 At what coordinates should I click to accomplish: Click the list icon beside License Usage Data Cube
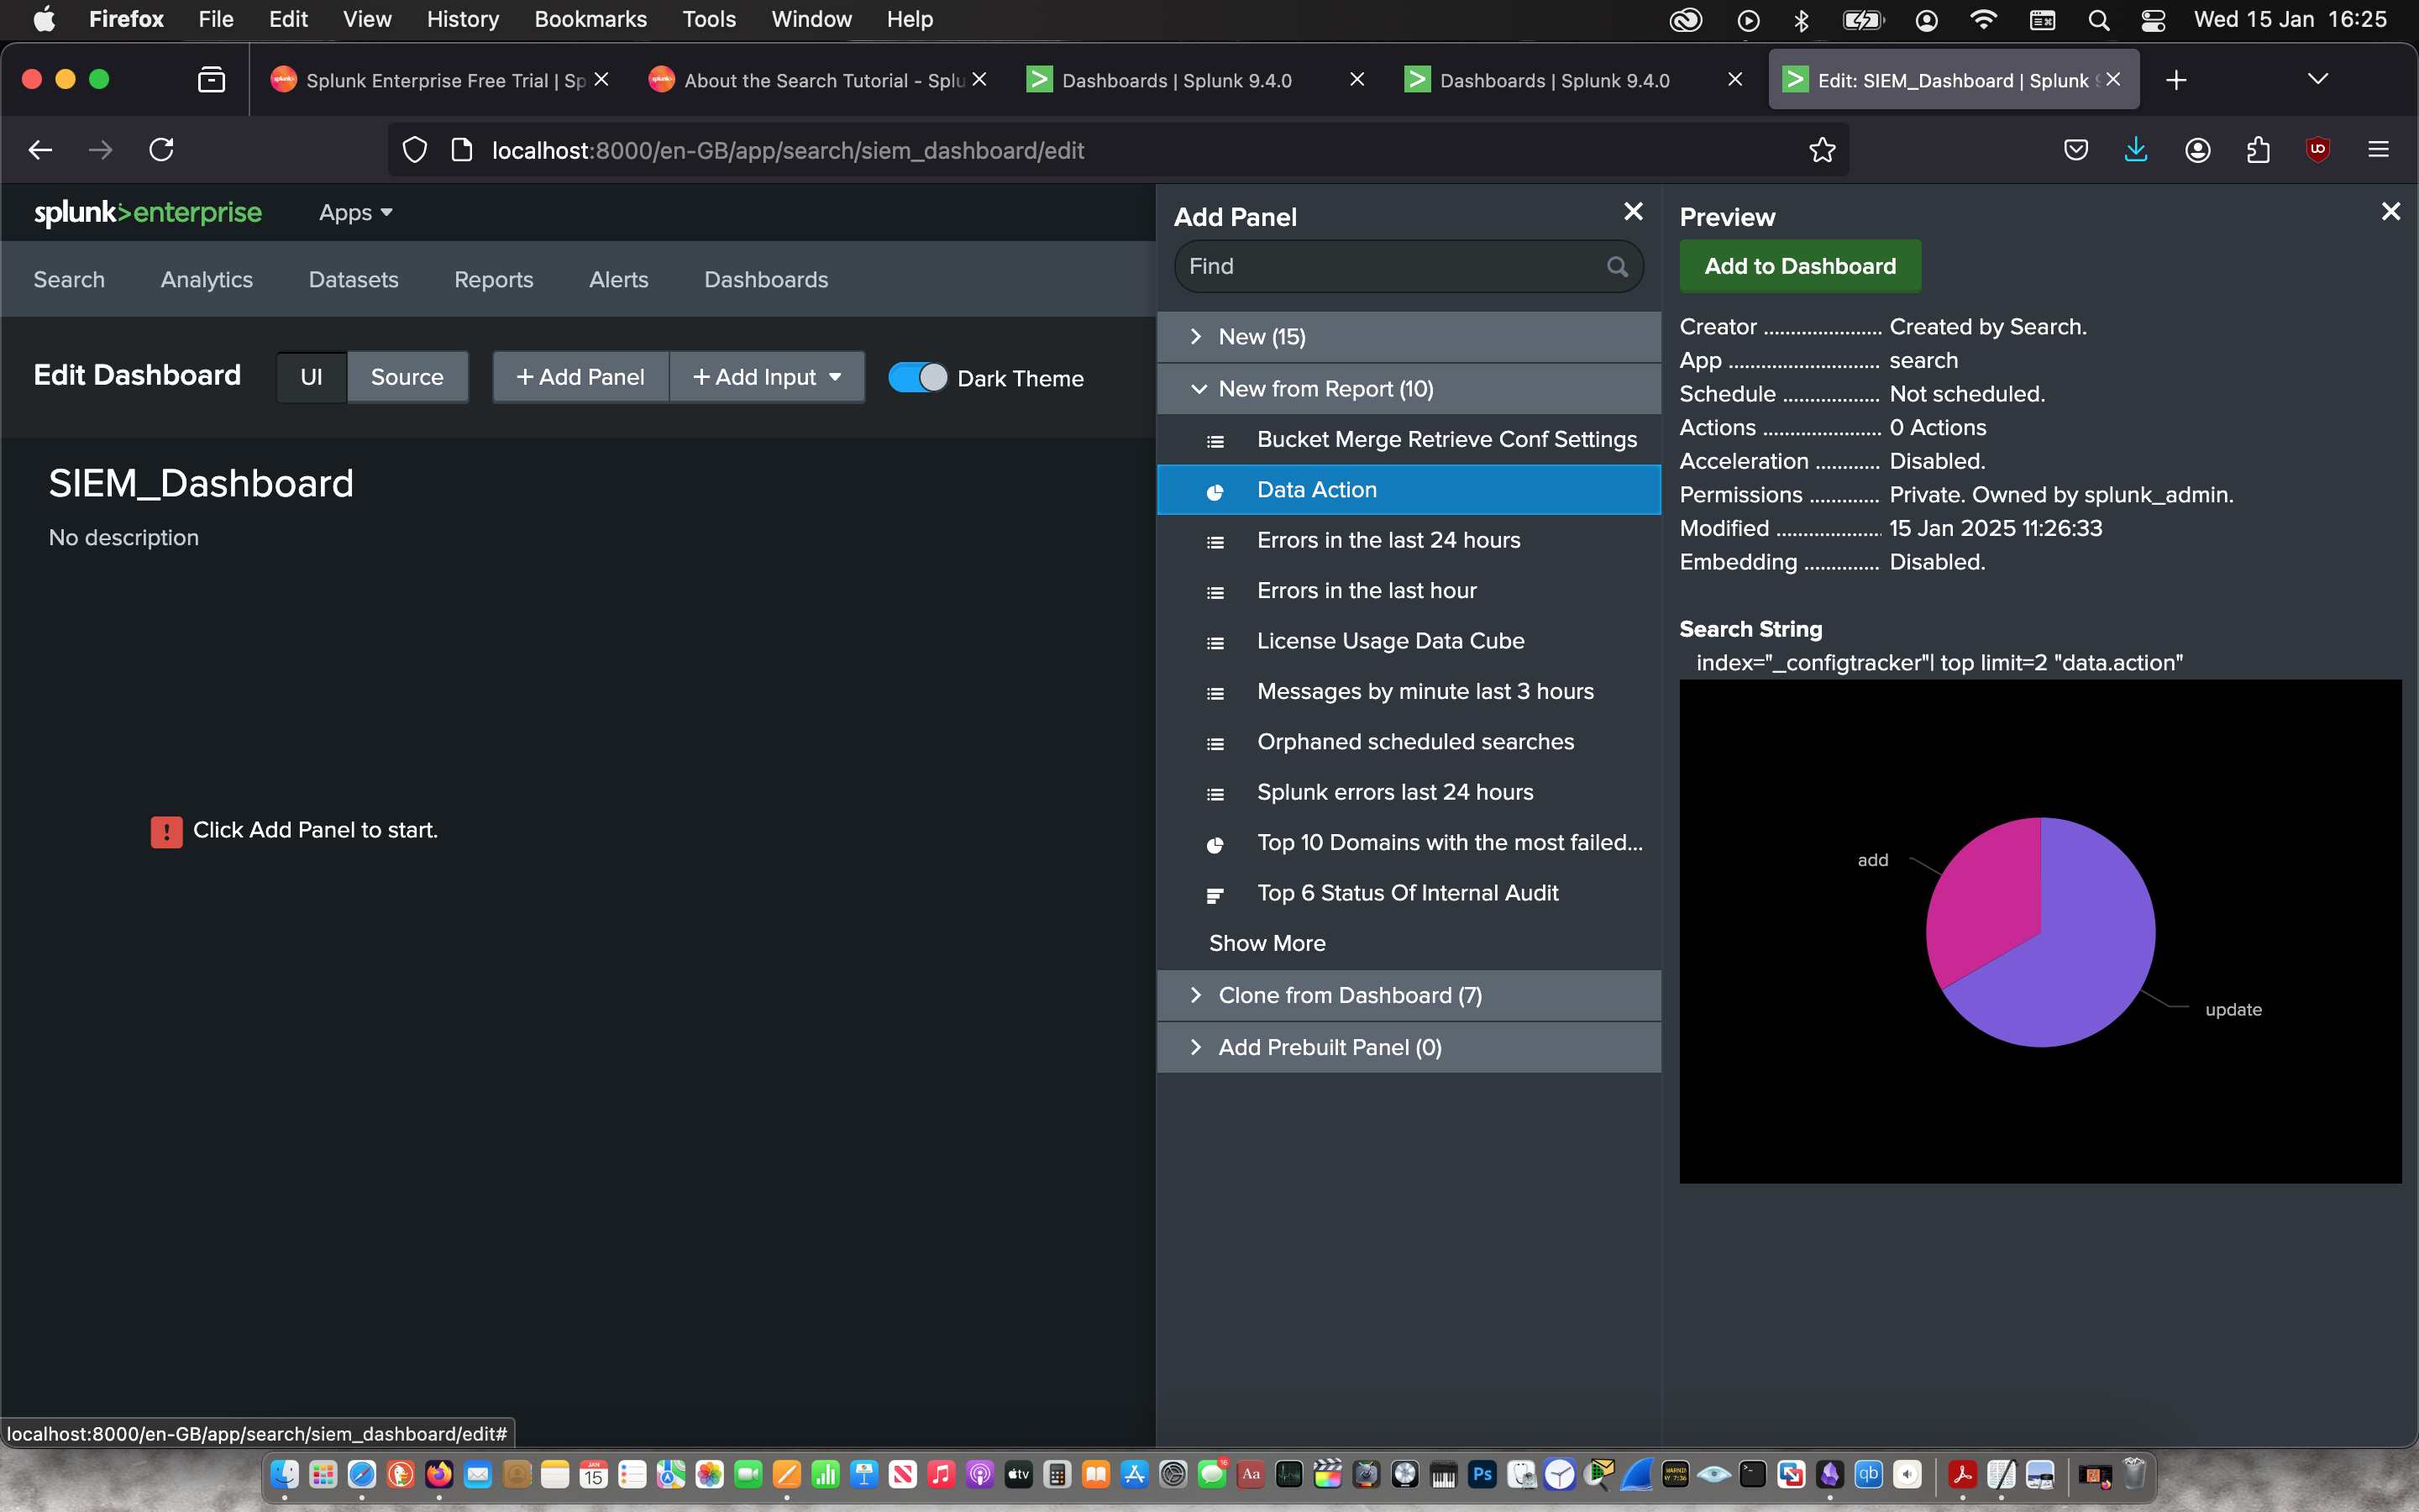pos(1215,642)
